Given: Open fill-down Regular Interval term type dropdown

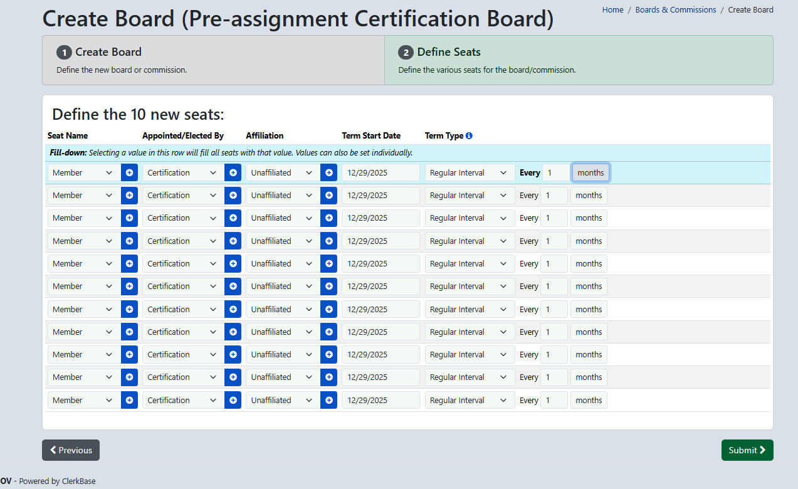Looking at the screenshot, I should click(x=470, y=172).
